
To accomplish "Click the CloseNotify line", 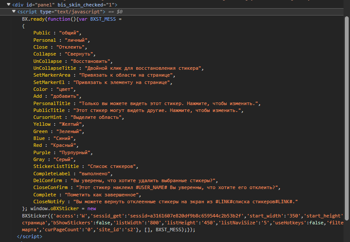I will 166,202.
